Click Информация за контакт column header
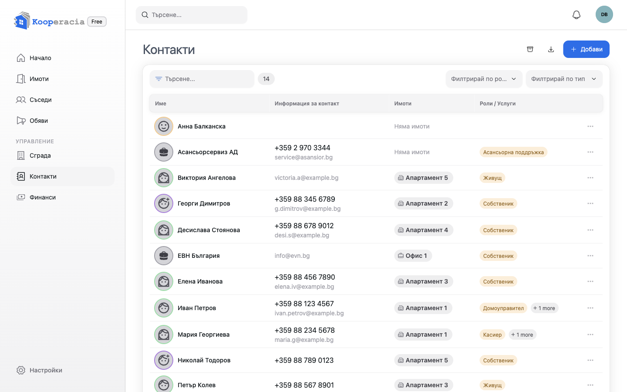This screenshot has width=627, height=392. pos(307,104)
